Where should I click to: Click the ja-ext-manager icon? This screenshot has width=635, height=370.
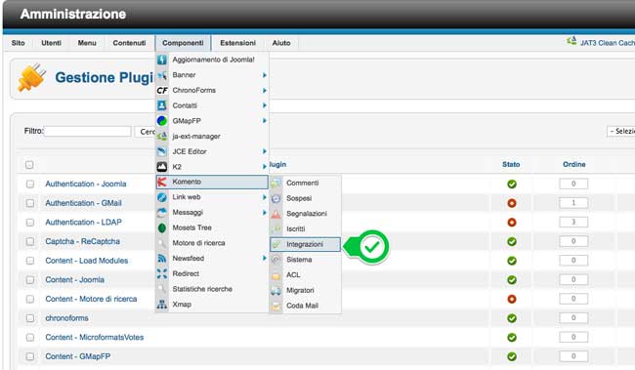162,137
